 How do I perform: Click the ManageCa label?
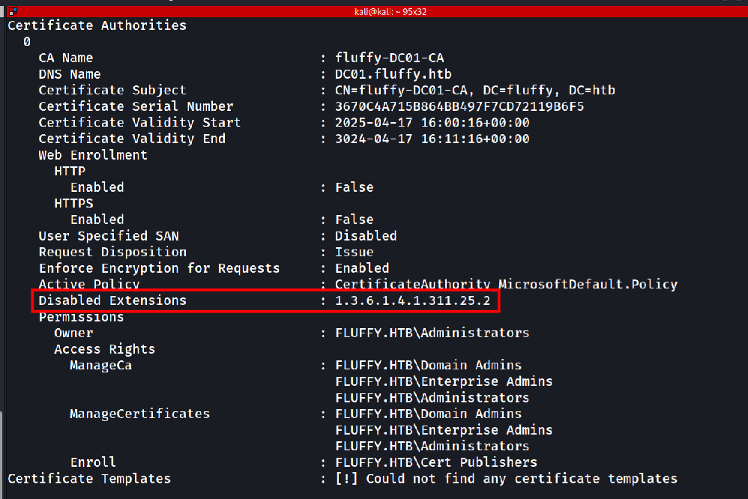click(100, 365)
